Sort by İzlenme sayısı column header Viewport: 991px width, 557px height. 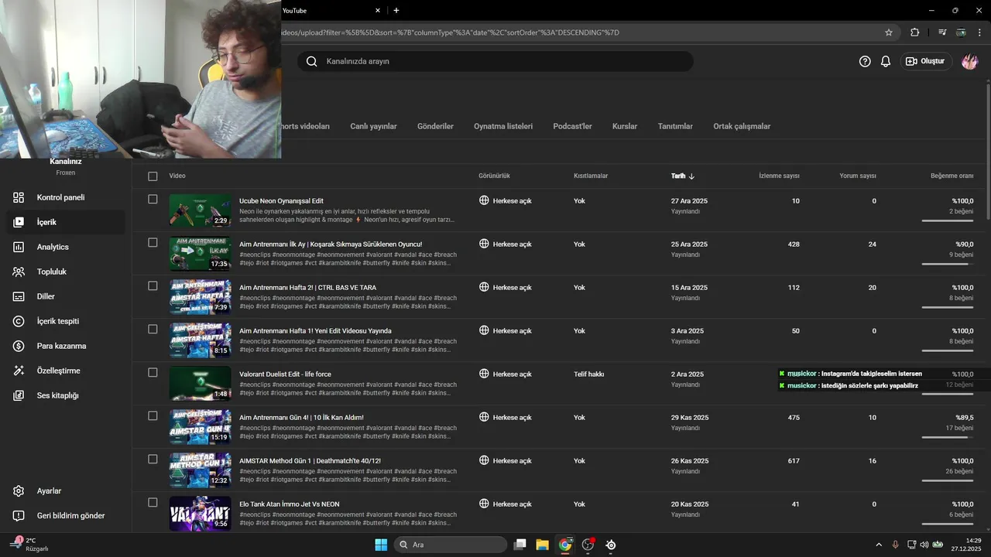coord(779,176)
